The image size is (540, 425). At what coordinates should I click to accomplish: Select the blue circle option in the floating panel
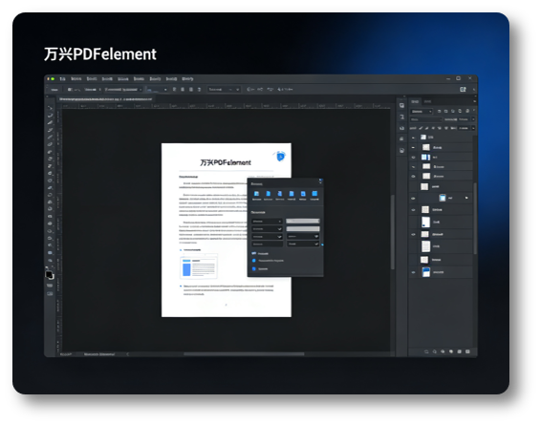[254, 261]
